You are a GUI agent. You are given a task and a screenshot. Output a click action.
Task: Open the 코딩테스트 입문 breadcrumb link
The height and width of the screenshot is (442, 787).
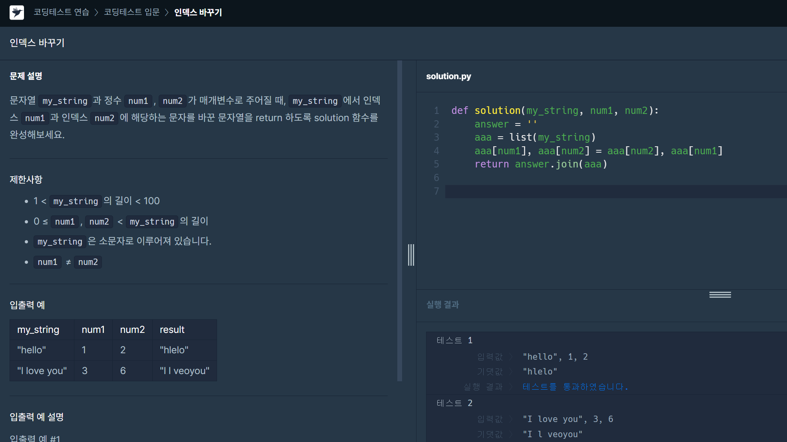[x=131, y=12]
